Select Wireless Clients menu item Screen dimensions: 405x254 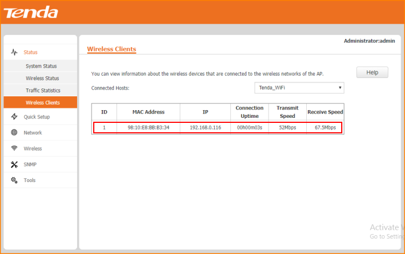point(43,103)
